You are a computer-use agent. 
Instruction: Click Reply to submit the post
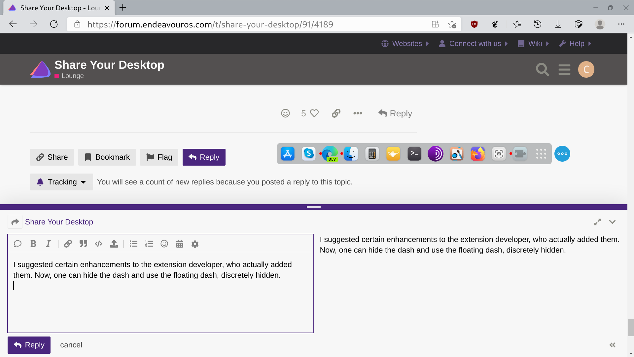pyautogui.click(x=29, y=344)
